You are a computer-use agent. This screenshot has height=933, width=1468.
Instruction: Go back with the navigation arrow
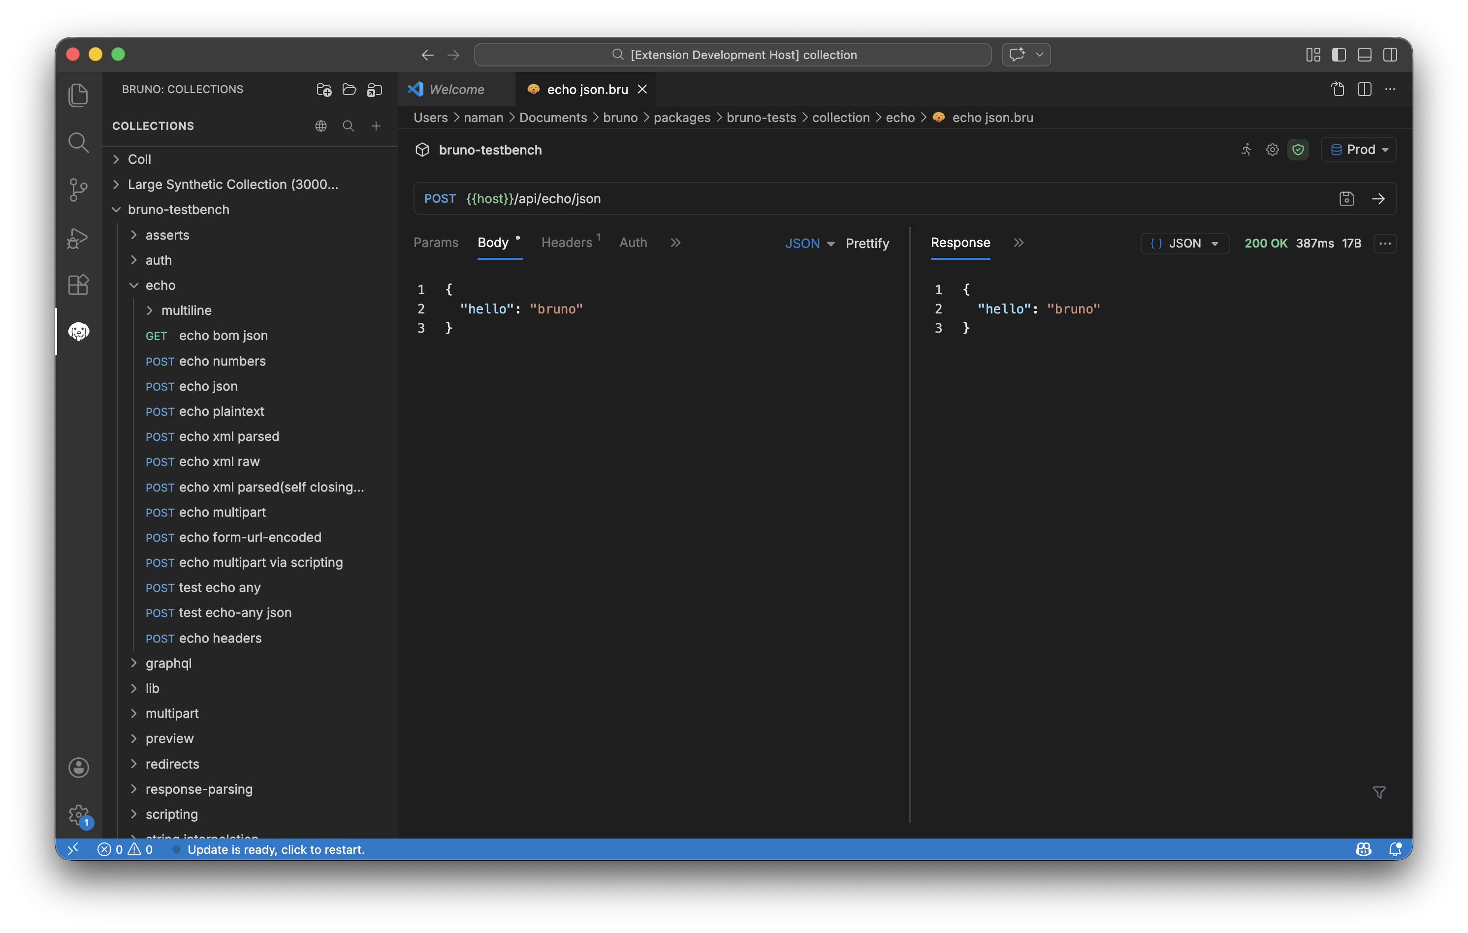427,55
